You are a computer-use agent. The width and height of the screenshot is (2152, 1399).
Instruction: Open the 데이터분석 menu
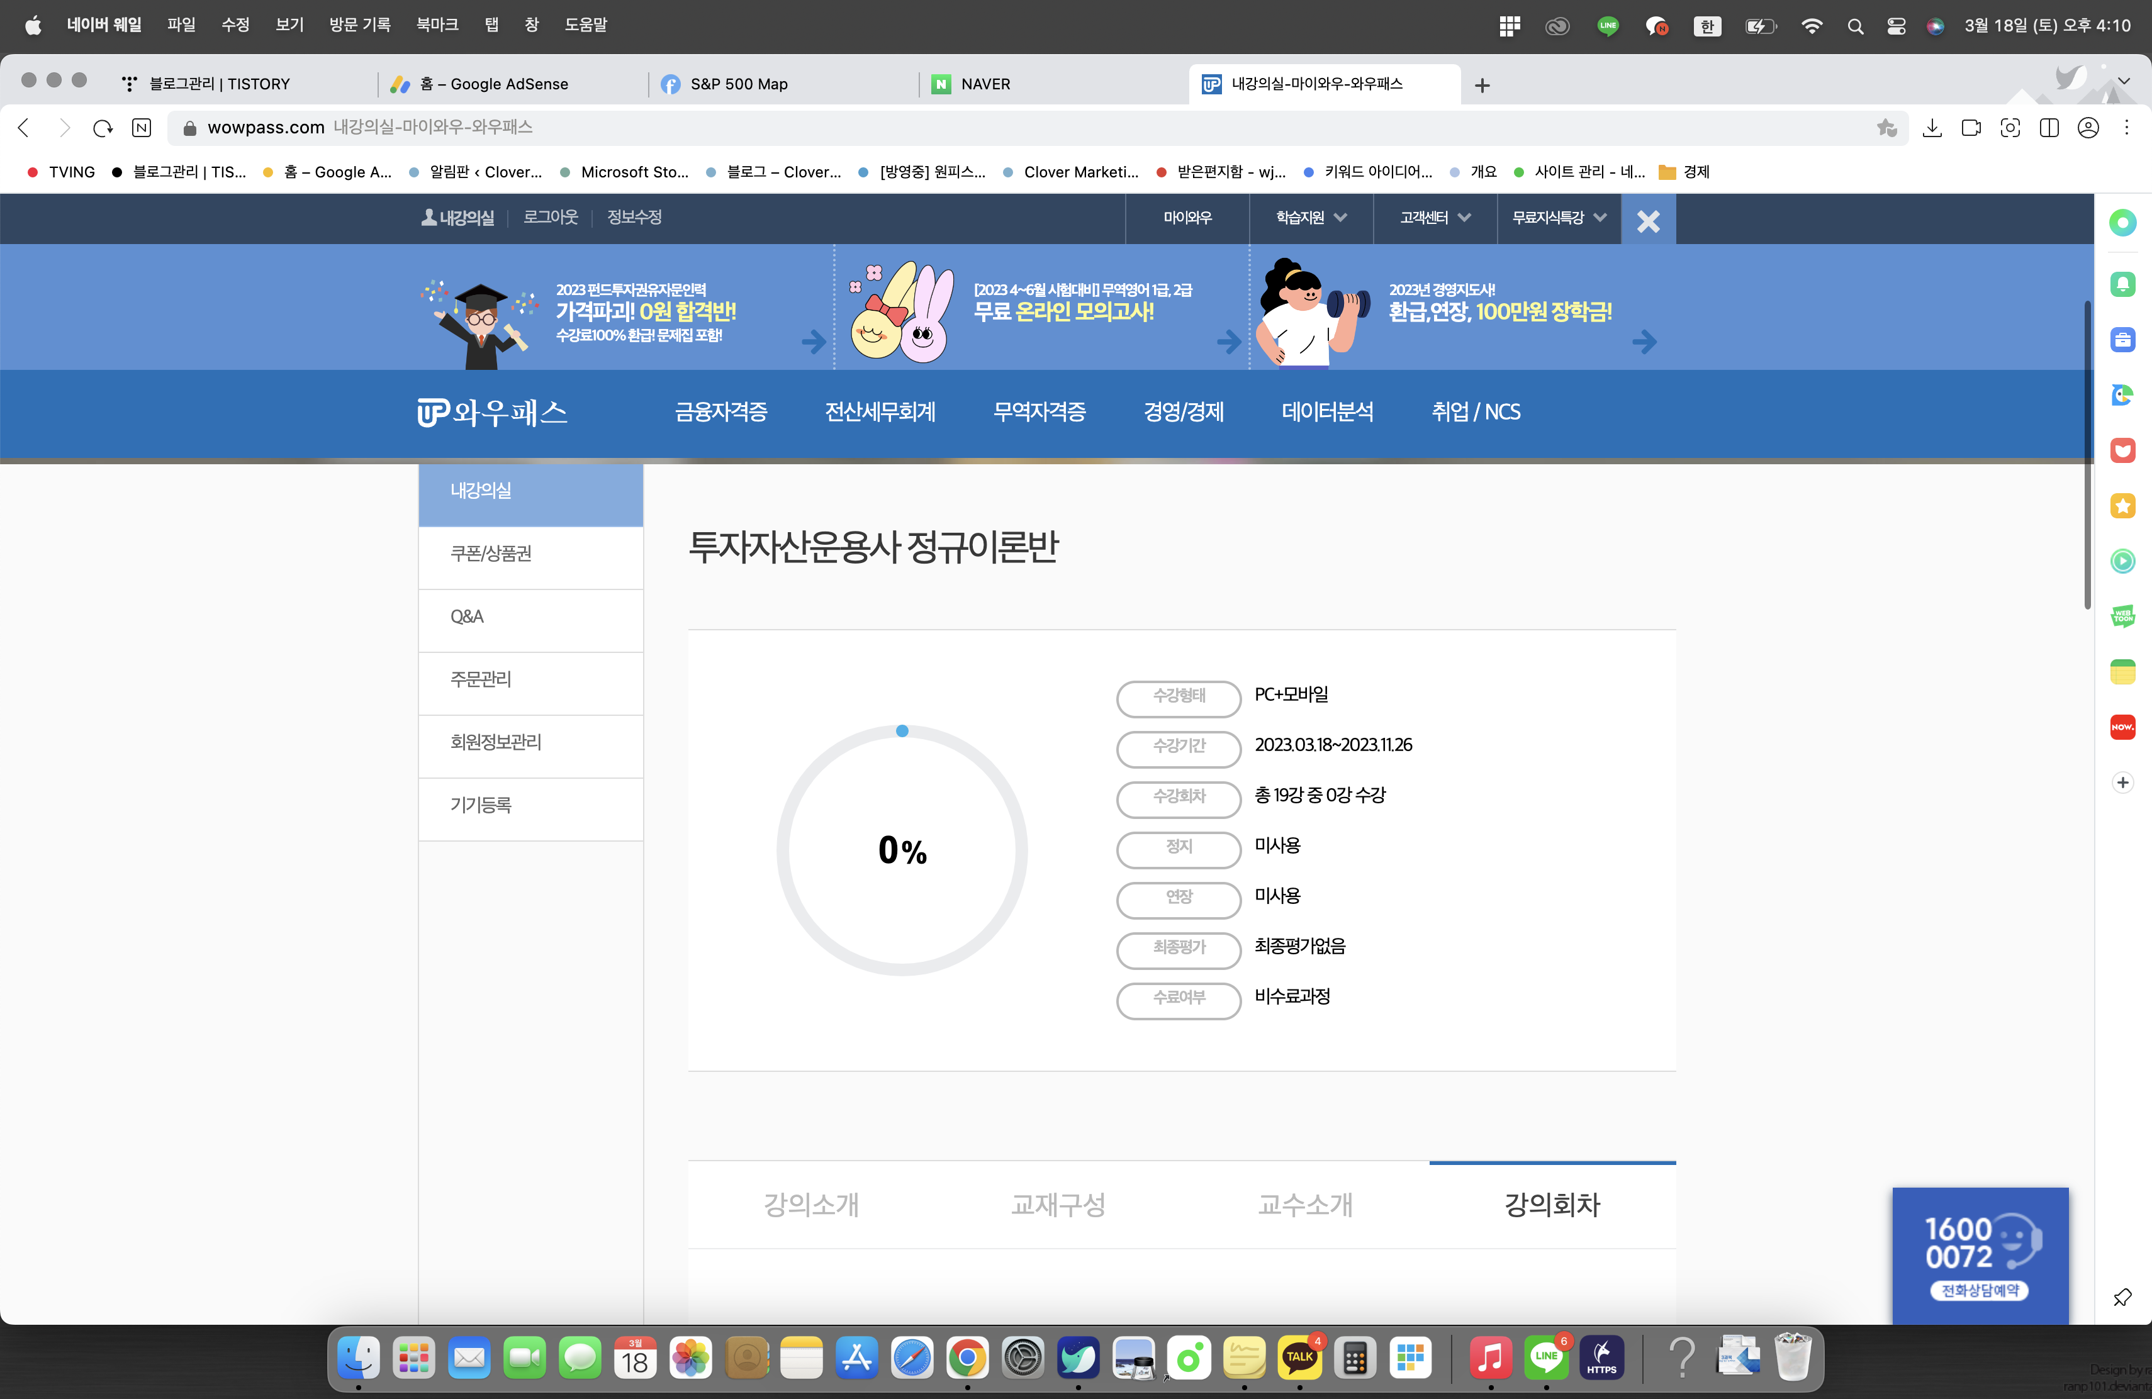1327,412
